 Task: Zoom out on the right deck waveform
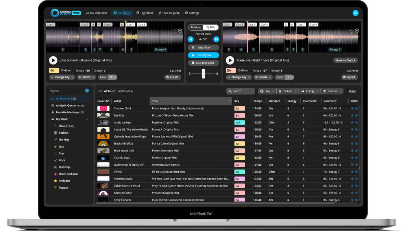click(351, 31)
